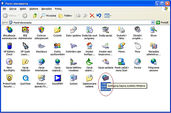Select the Kreator konfiguracji house icon
Screen dimensions: 171x113
[89, 46]
